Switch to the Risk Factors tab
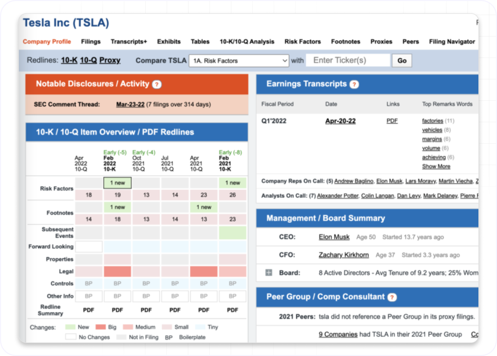Viewport: 497px width, 356px height. (x=302, y=42)
